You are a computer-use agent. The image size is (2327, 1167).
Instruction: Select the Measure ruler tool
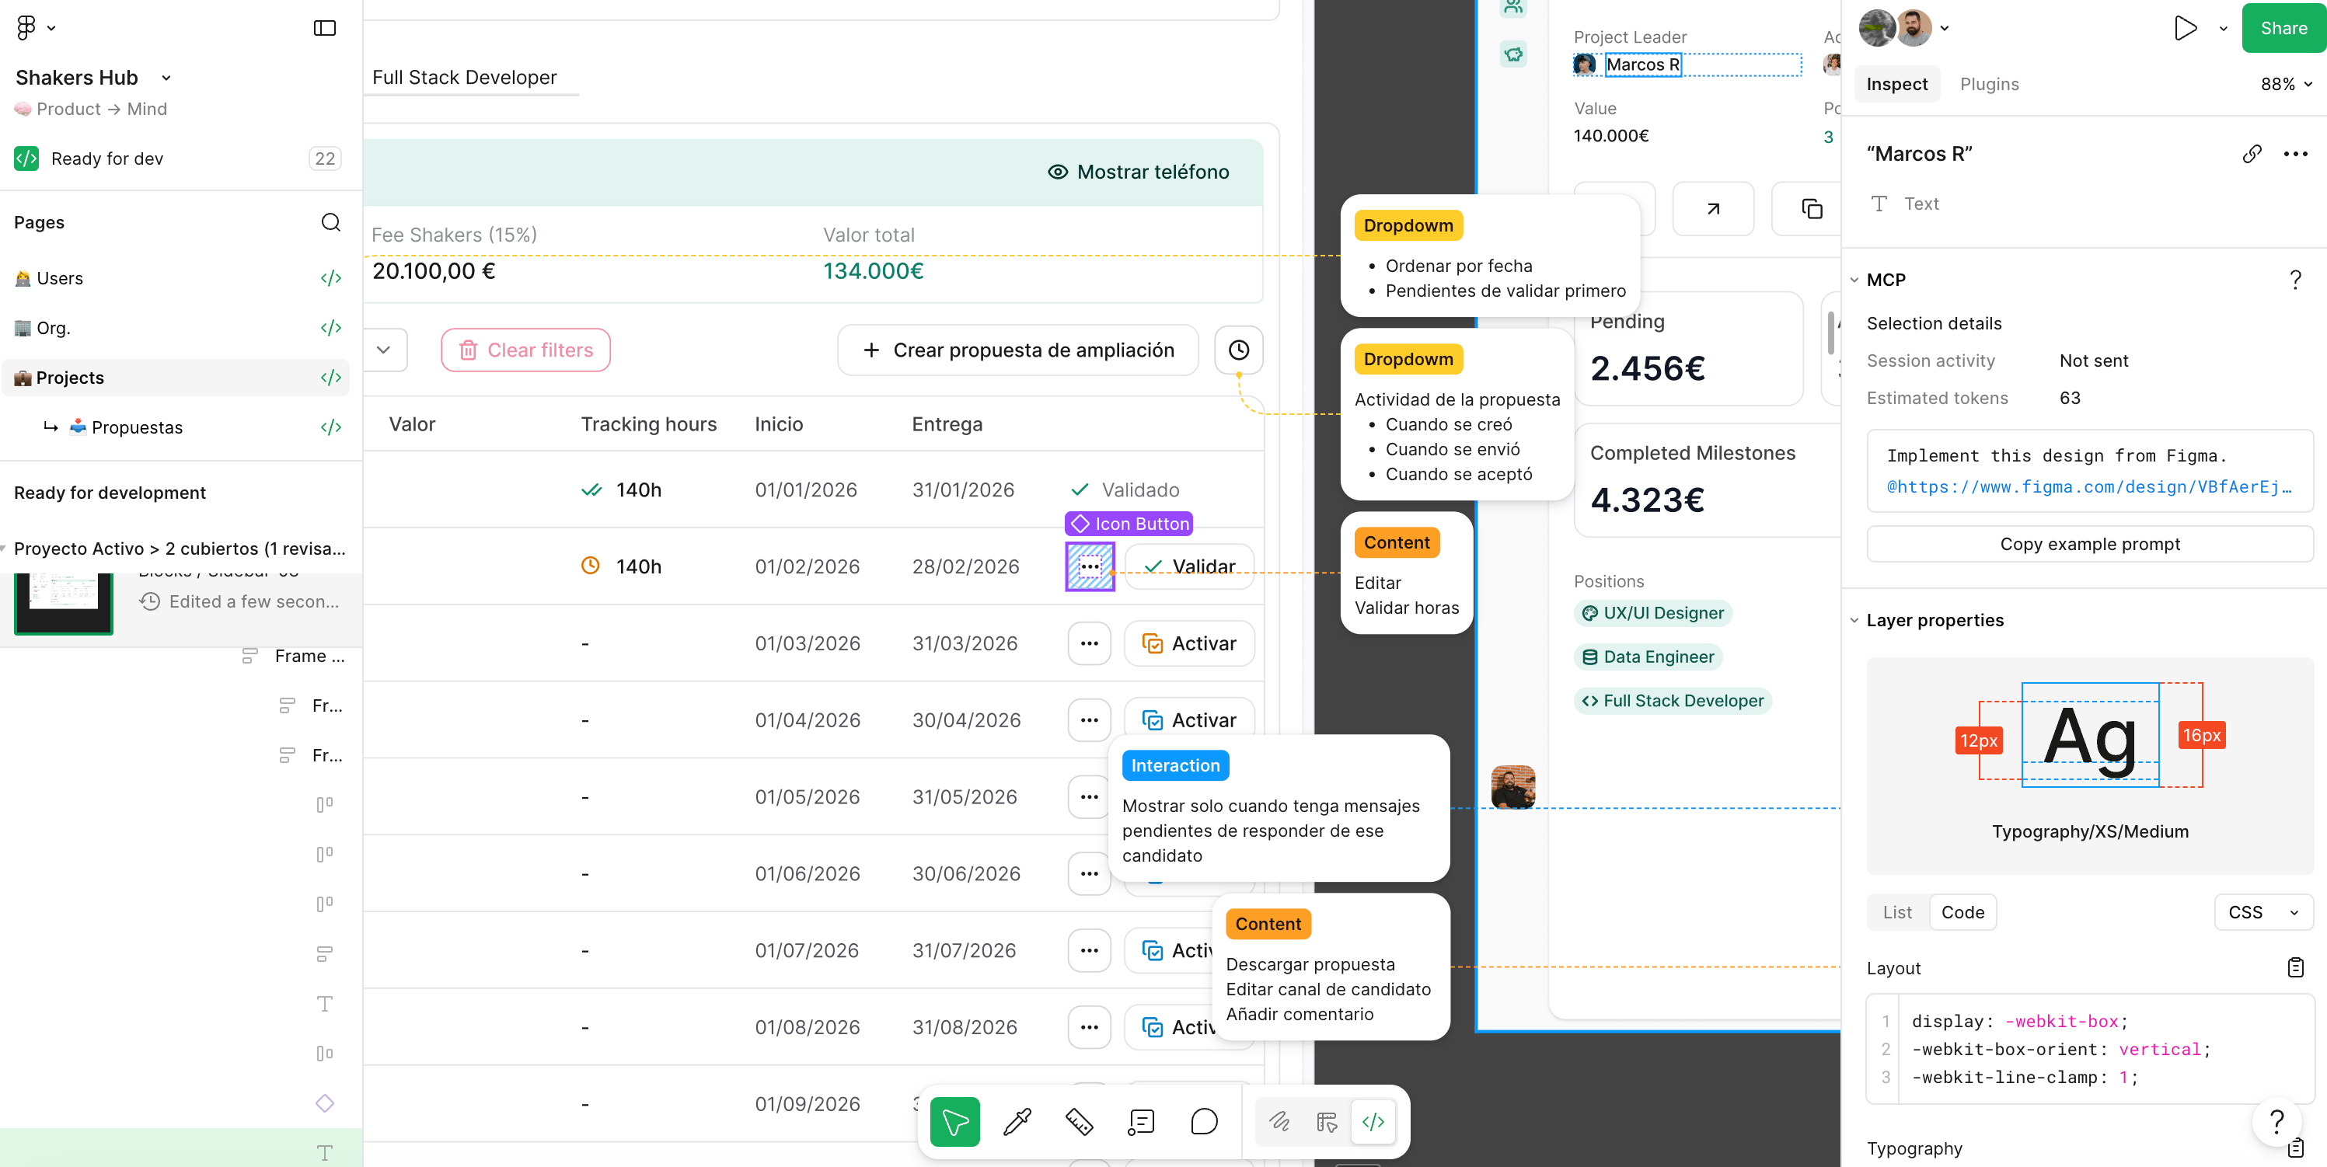coord(1080,1122)
